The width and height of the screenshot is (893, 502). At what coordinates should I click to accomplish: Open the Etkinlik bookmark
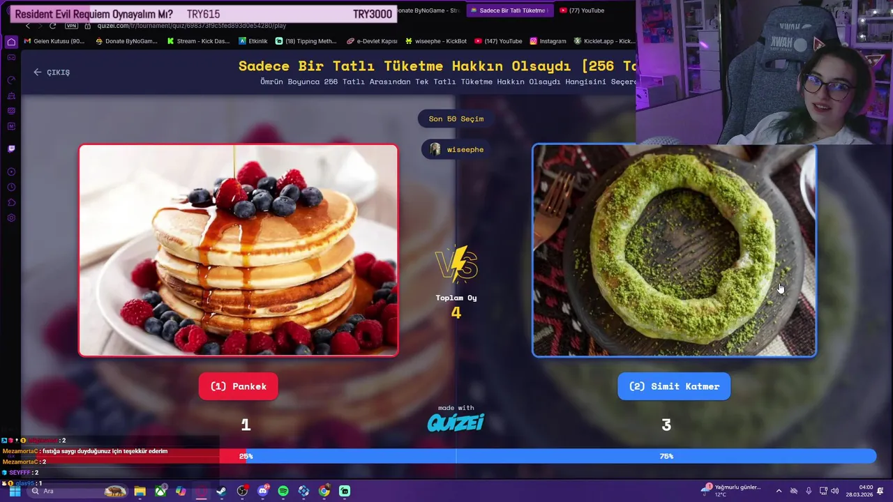253,41
